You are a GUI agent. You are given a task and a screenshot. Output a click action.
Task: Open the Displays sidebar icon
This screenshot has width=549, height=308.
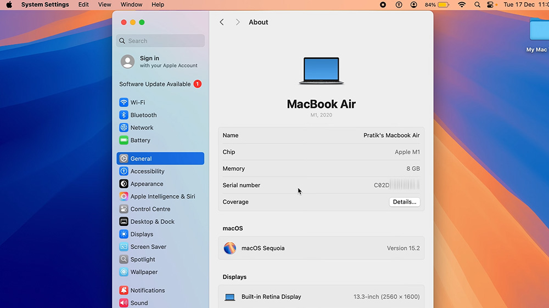[x=124, y=234]
